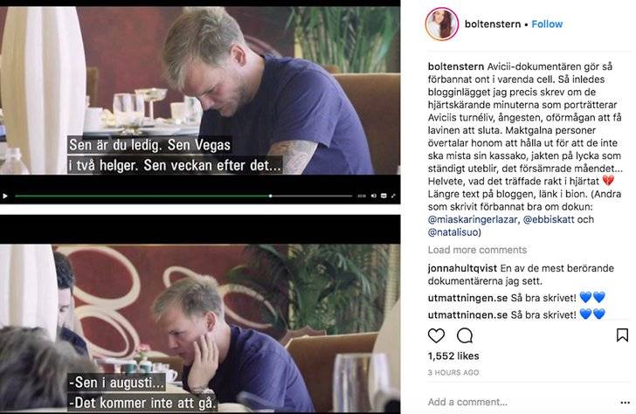Follow the boltenstern account
636x414 pixels.
click(x=547, y=24)
